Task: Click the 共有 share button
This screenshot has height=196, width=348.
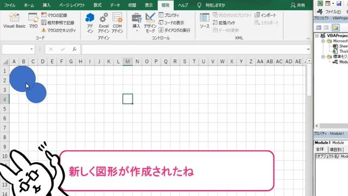Action: (298, 5)
